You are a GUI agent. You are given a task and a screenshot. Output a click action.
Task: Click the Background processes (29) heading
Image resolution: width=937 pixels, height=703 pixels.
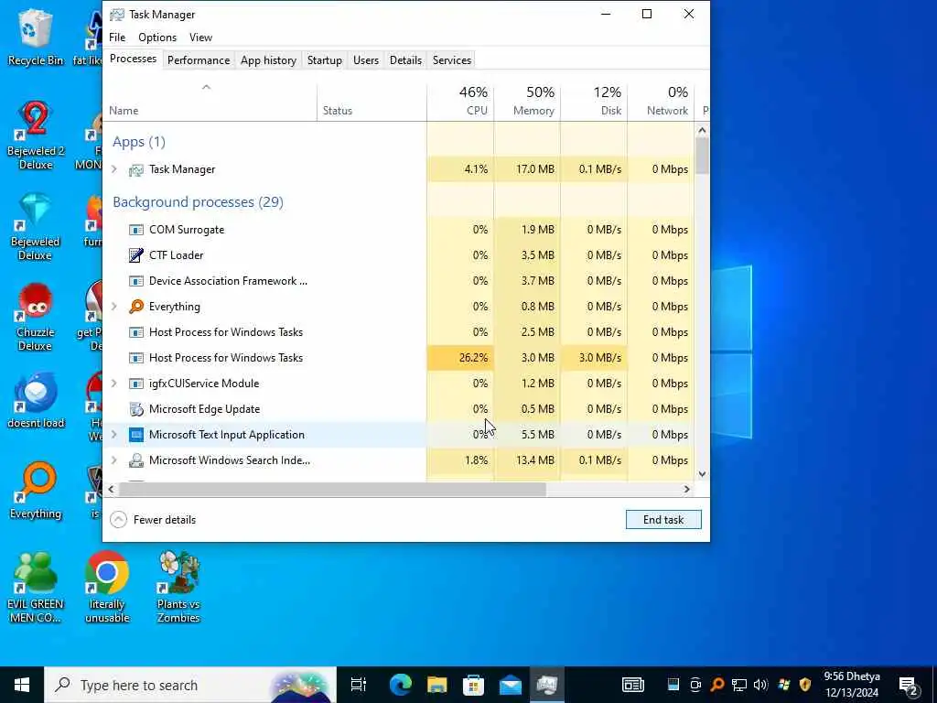(198, 202)
